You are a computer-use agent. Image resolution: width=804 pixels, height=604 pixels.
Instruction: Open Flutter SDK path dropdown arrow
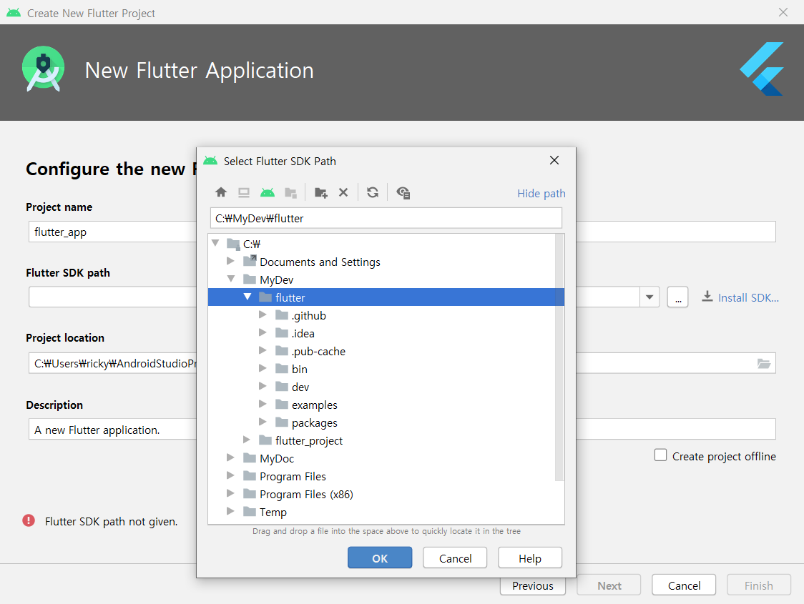click(649, 297)
